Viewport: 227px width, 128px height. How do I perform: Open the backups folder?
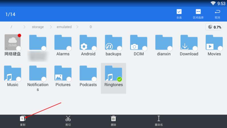[113, 42]
